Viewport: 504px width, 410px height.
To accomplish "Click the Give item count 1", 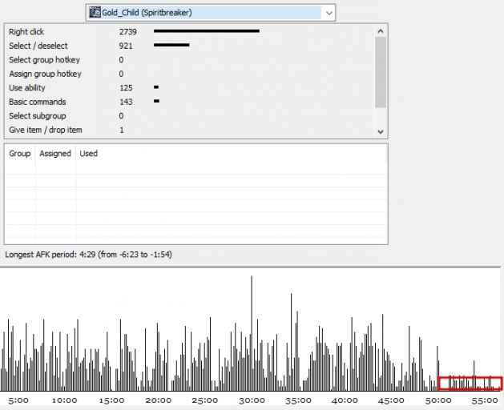I will (122, 131).
